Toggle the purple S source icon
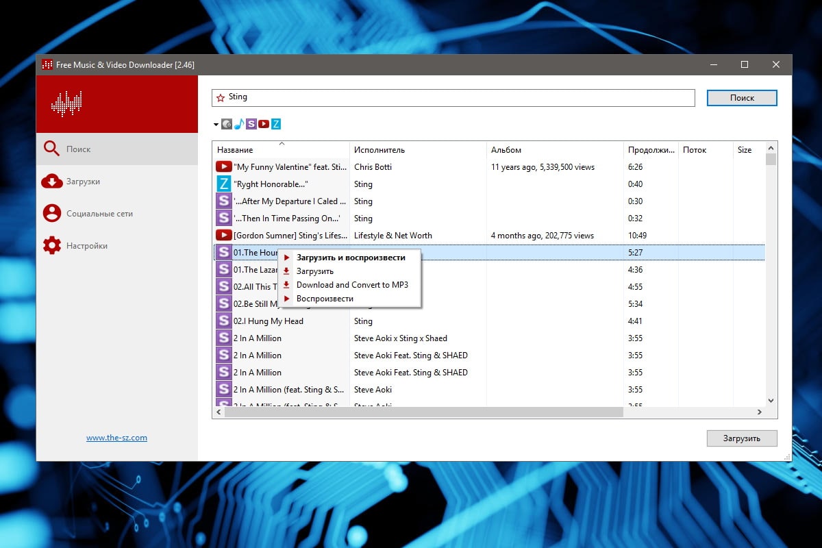The image size is (822, 548). pos(251,124)
